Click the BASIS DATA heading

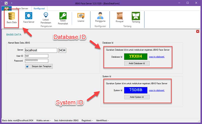click(x=14, y=35)
